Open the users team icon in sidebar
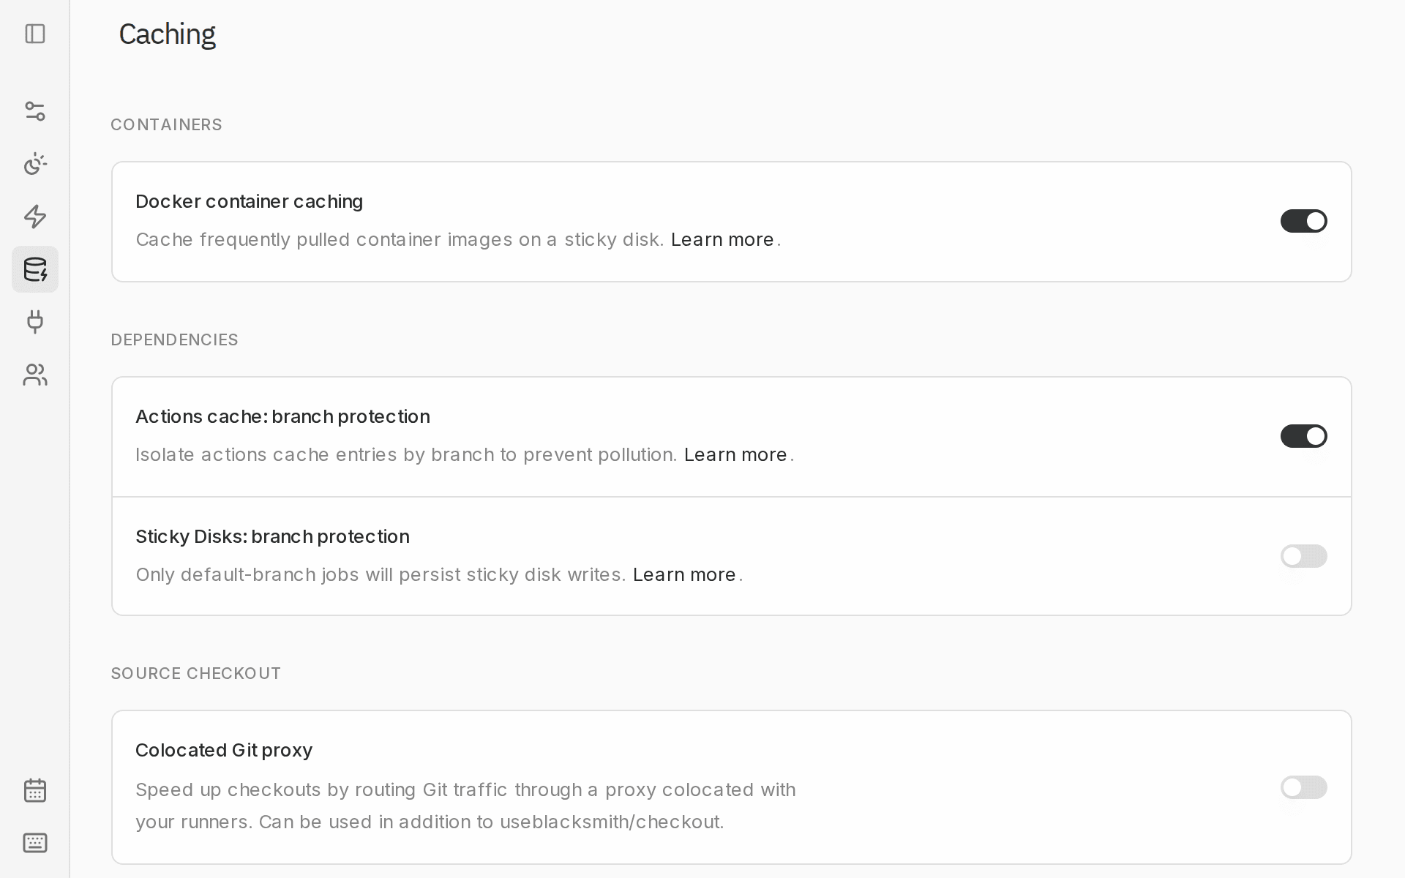1405x878 pixels. [35, 375]
